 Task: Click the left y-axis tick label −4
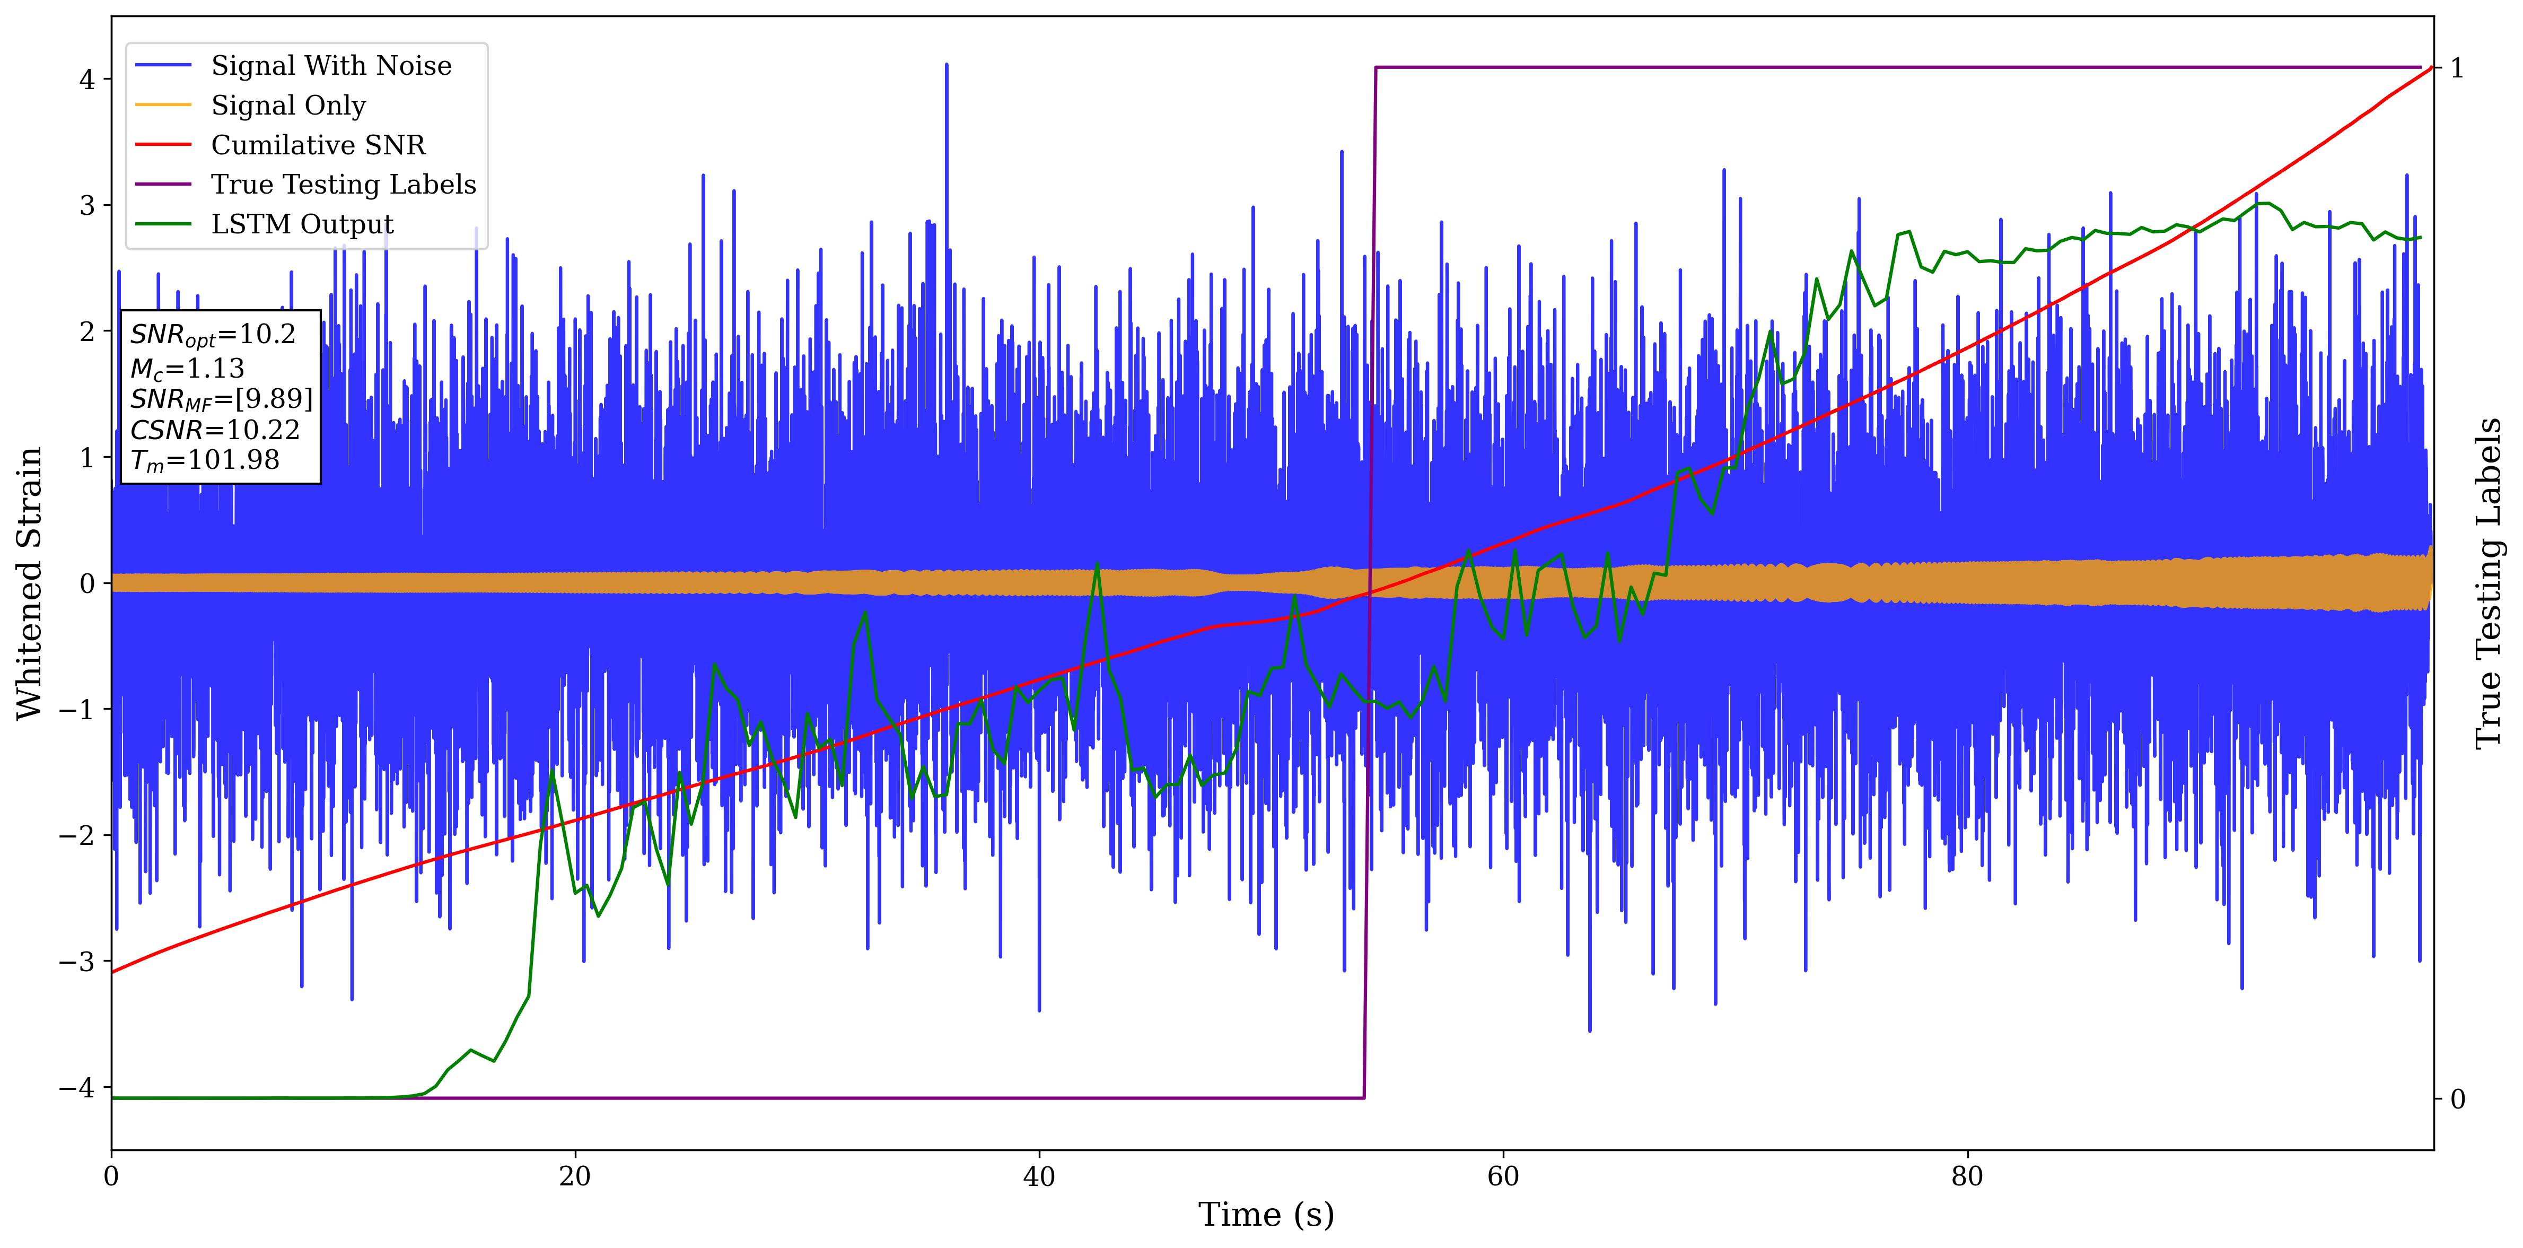[77, 1087]
